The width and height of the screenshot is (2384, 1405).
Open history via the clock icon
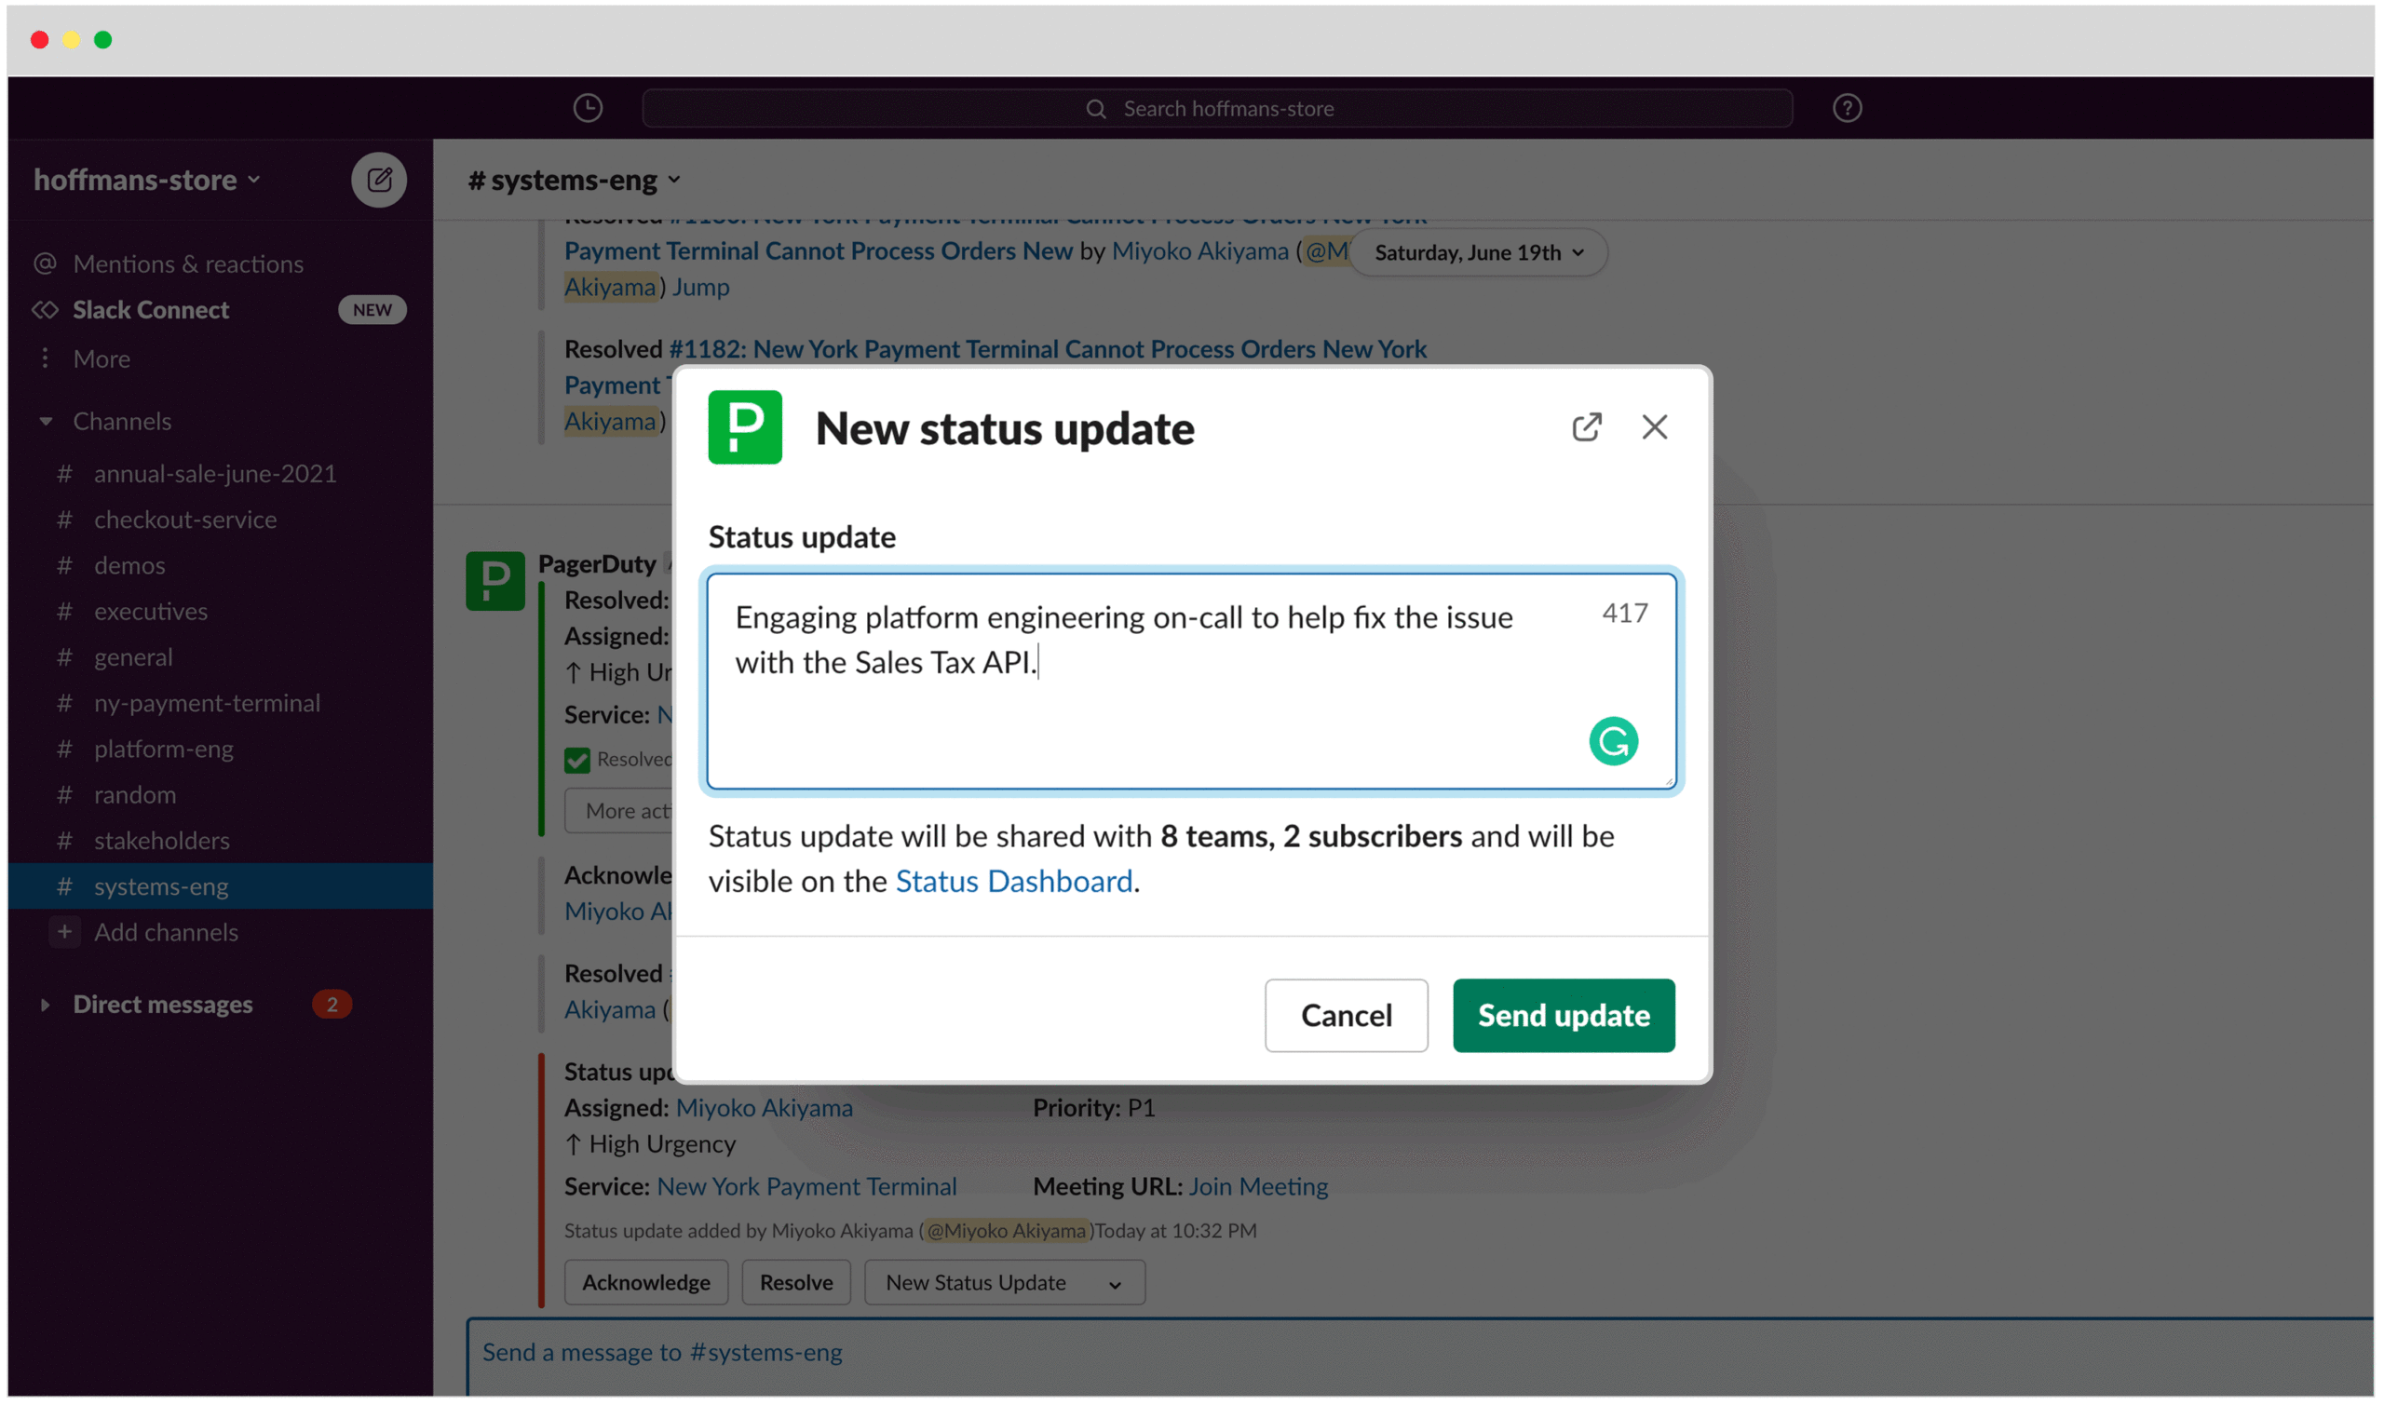point(587,107)
